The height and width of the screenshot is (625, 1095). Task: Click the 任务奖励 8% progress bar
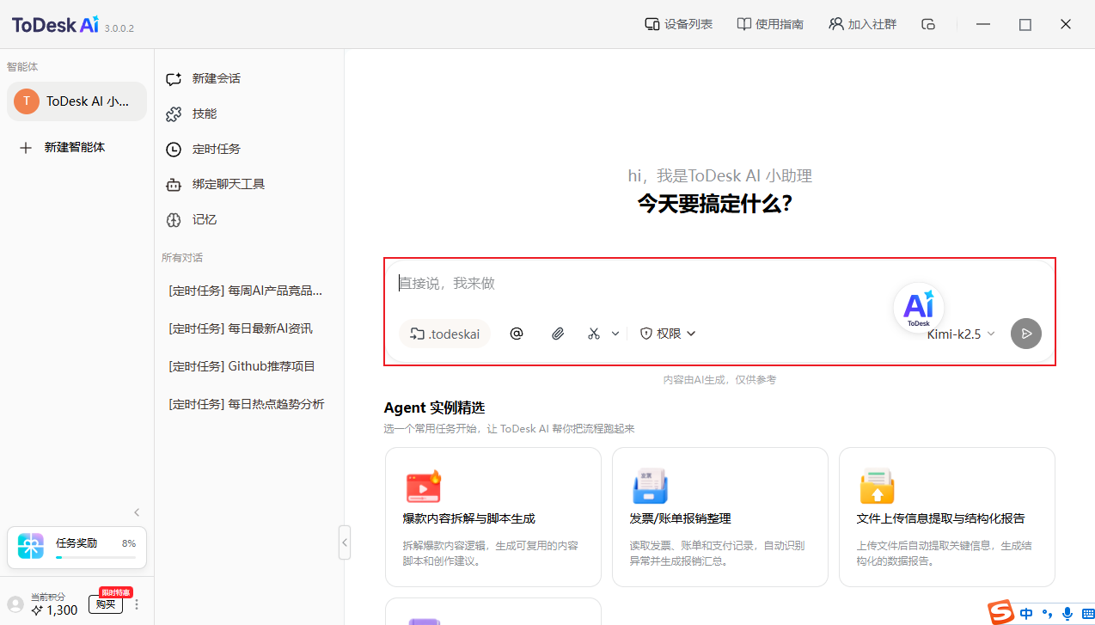(x=95, y=557)
